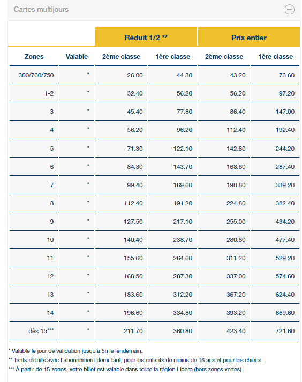Click the Zones column heading
The width and height of the screenshot is (302, 382).
coord(34,57)
